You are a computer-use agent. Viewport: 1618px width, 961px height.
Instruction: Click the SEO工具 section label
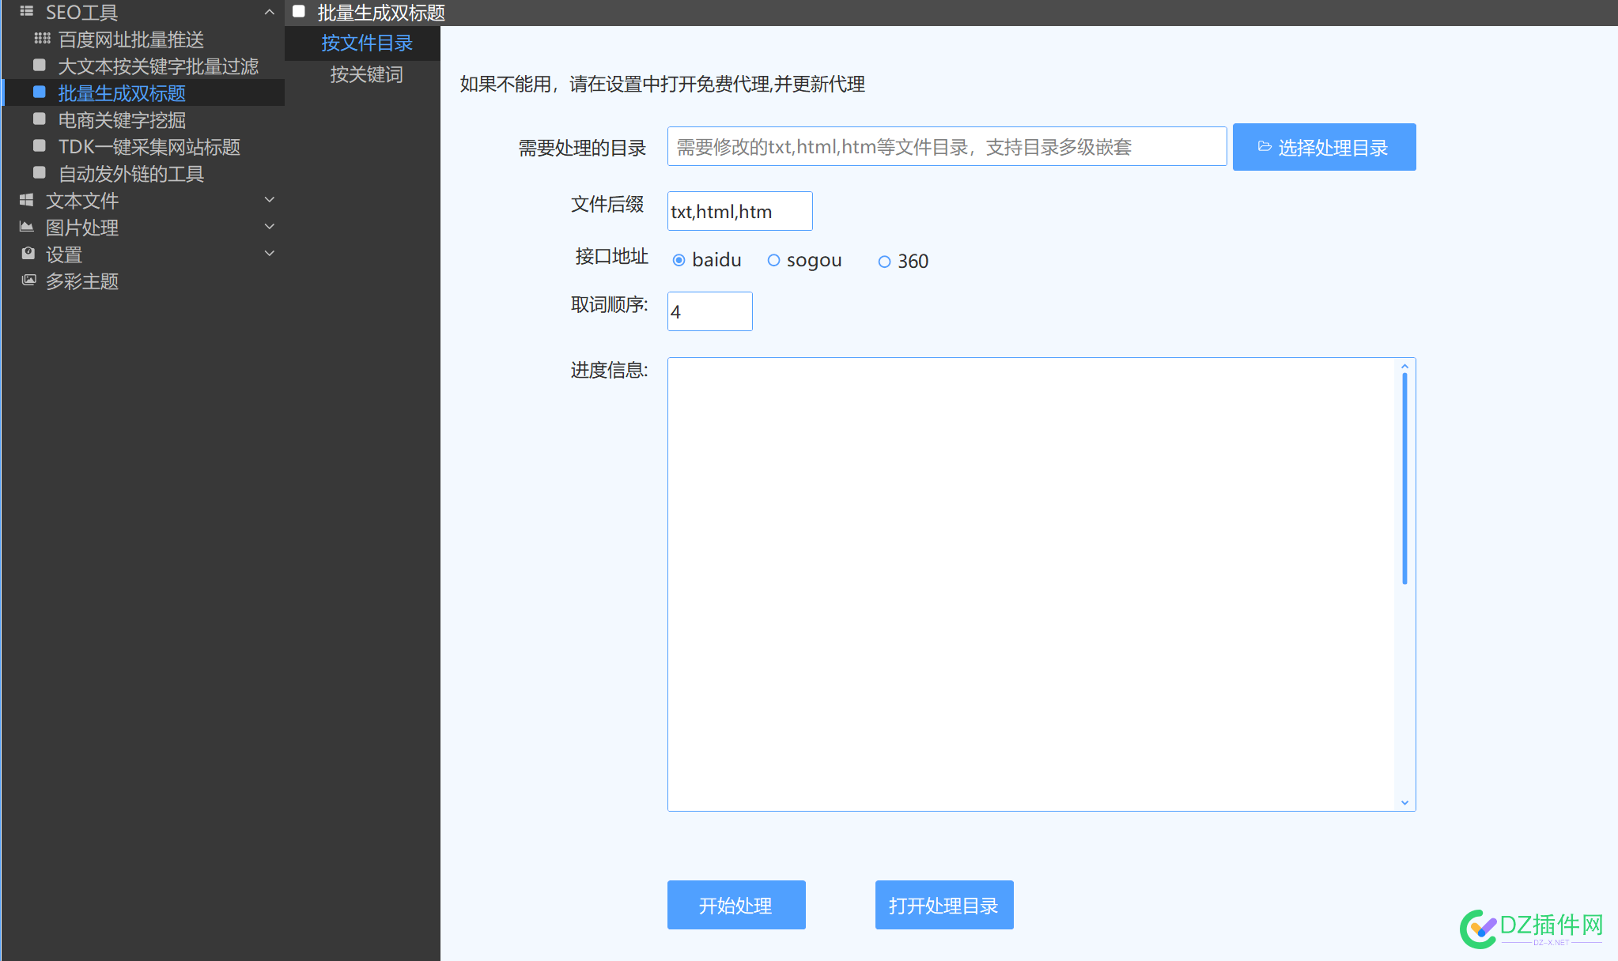81,13
